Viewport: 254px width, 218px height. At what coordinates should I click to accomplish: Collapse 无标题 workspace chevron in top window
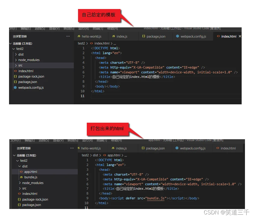[x=11, y=44]
